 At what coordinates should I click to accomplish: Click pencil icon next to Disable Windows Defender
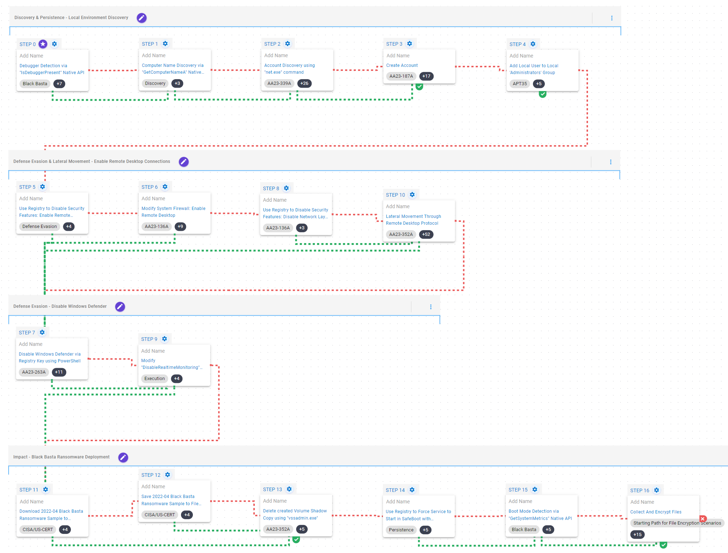(x=120, y=307)
